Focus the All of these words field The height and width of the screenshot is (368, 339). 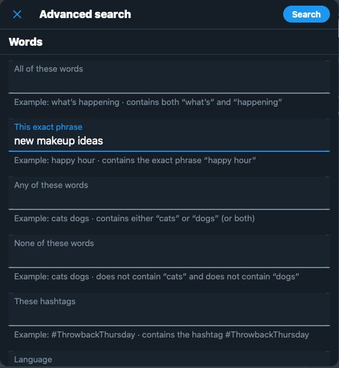pos(169,77)
